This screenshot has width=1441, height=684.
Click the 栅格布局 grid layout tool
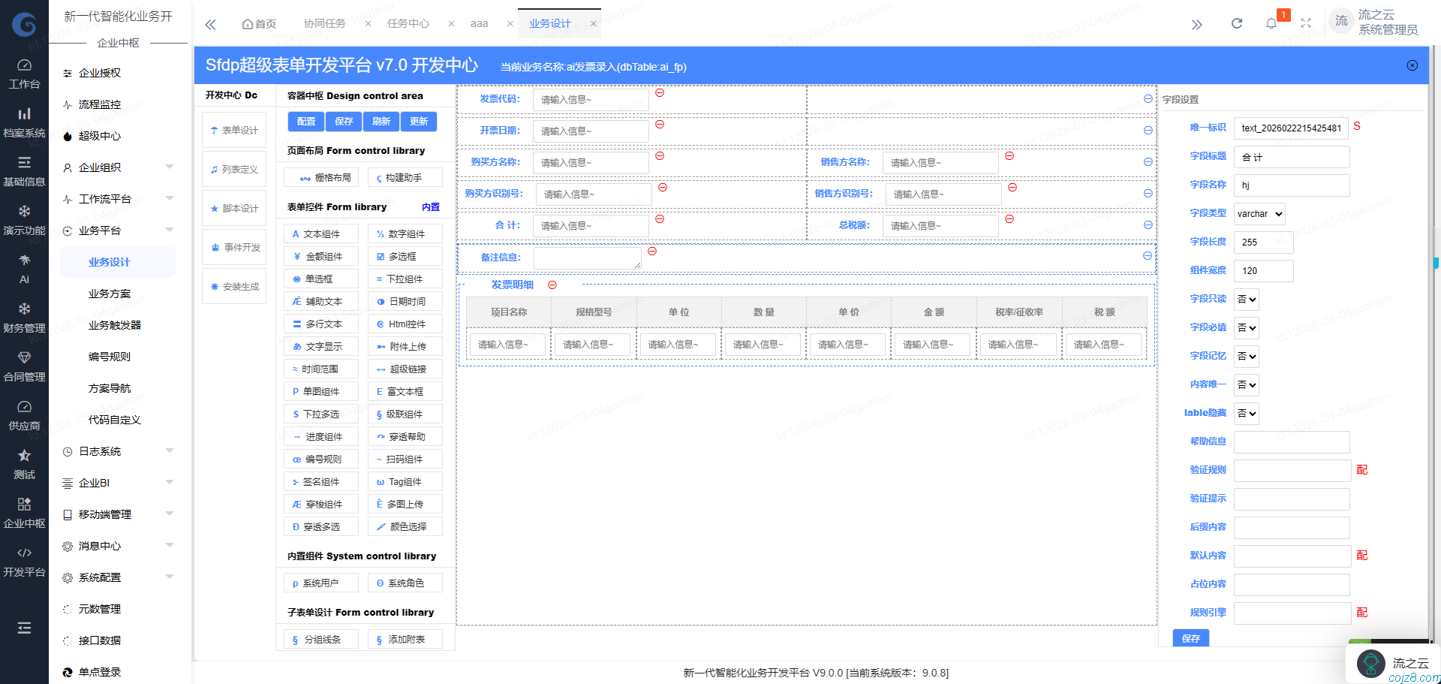(x=320, y=176)
